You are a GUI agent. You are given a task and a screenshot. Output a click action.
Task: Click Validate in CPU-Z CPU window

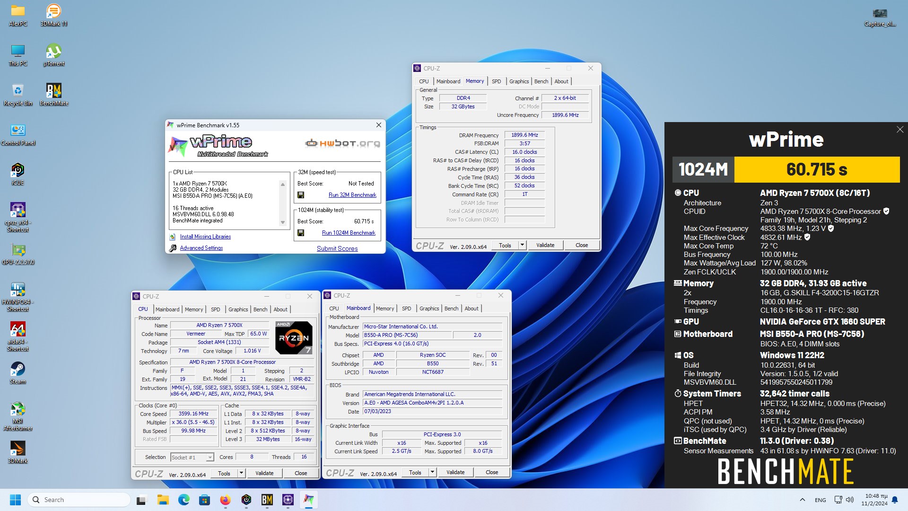click(264, 473)
